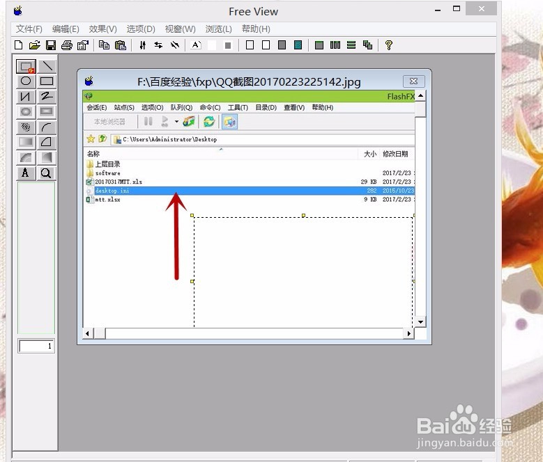Click the rotate toolbar icon
The width and height of the screenshot is (543, 462).
click(x=175, y=45)
